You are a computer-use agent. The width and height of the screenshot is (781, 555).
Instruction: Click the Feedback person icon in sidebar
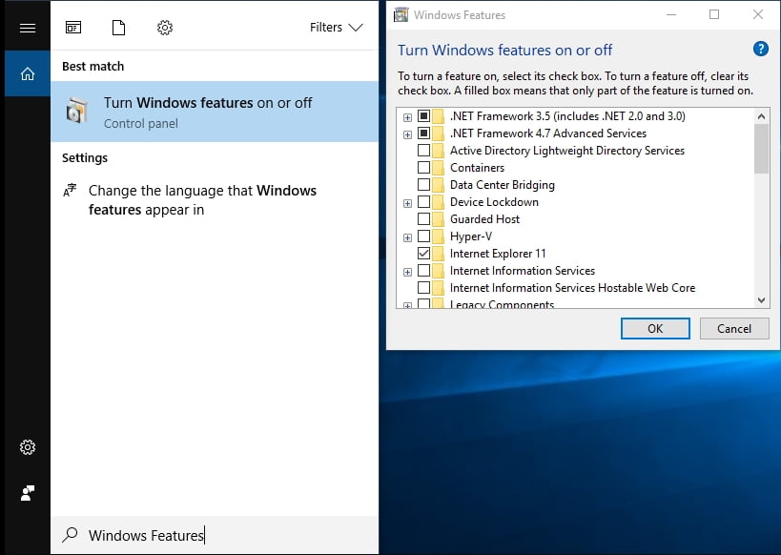coord(27,493)
